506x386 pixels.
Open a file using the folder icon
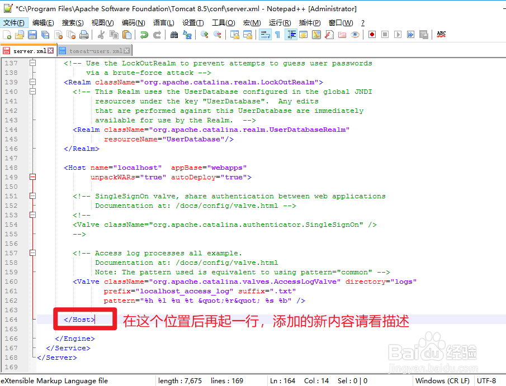coord(20,35)
